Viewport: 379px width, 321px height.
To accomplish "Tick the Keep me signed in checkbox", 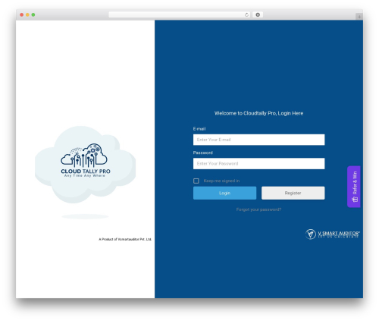I will click(x=196, y=181).
